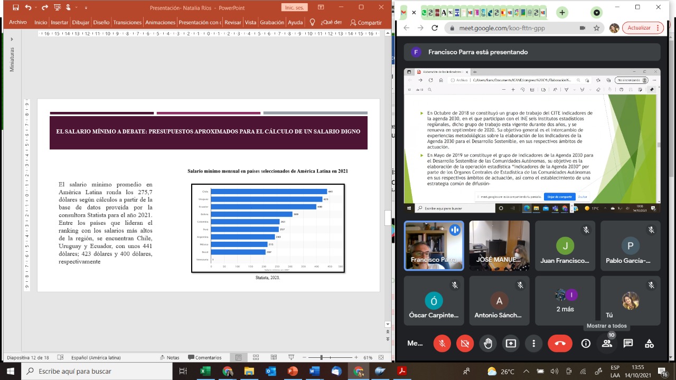The height and width of the screenshot is (380, 676).
Task: Open the Grabación ribbon tab
Action: tap(272, 23)
